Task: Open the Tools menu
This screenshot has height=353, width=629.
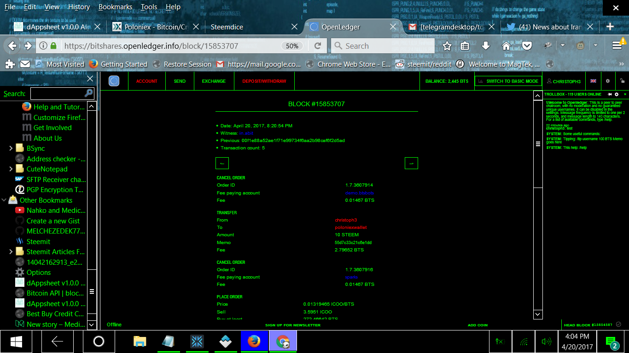Action: pos(149,7)
